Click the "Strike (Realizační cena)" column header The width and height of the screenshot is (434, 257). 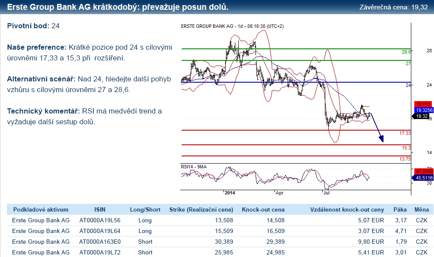[x=201, y=209]
